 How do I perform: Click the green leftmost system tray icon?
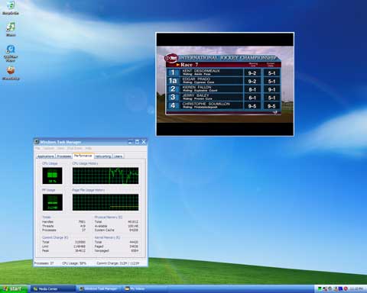[x=320, y=288]
